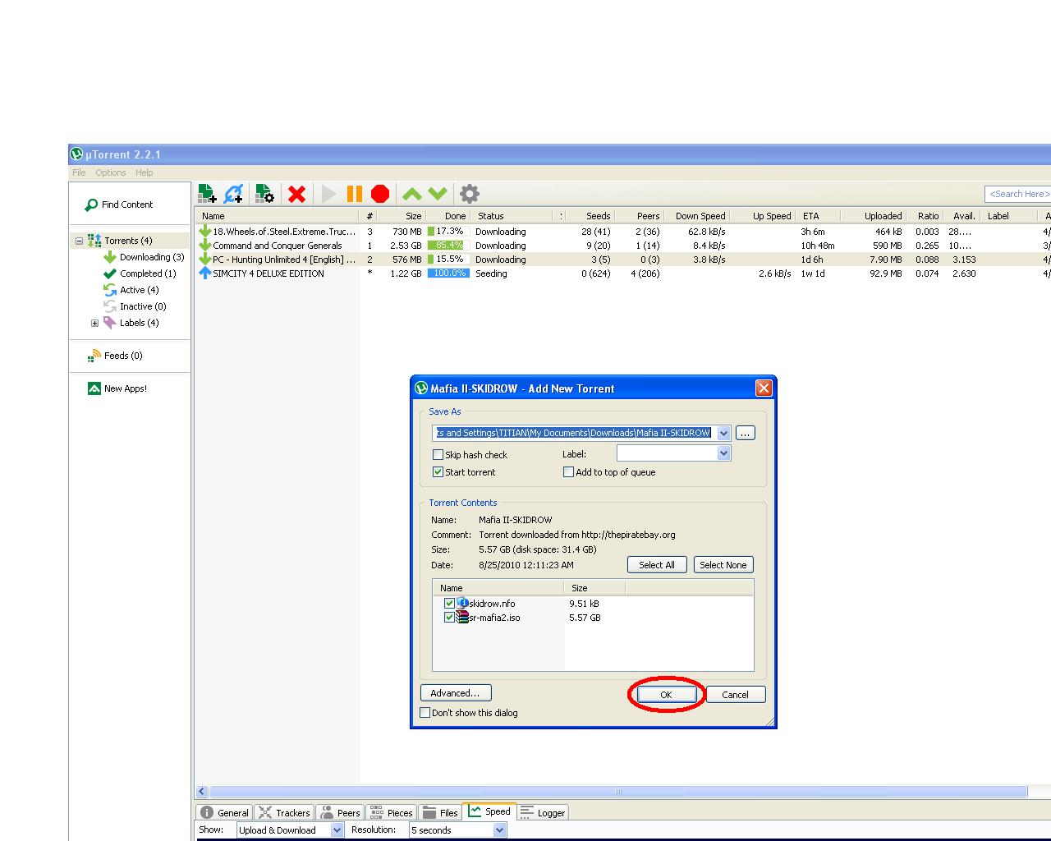Click Cancel in Add New Torrent dialog
Screen dimensions: 1051x841
pyautogui.click(x=735, y=695)
